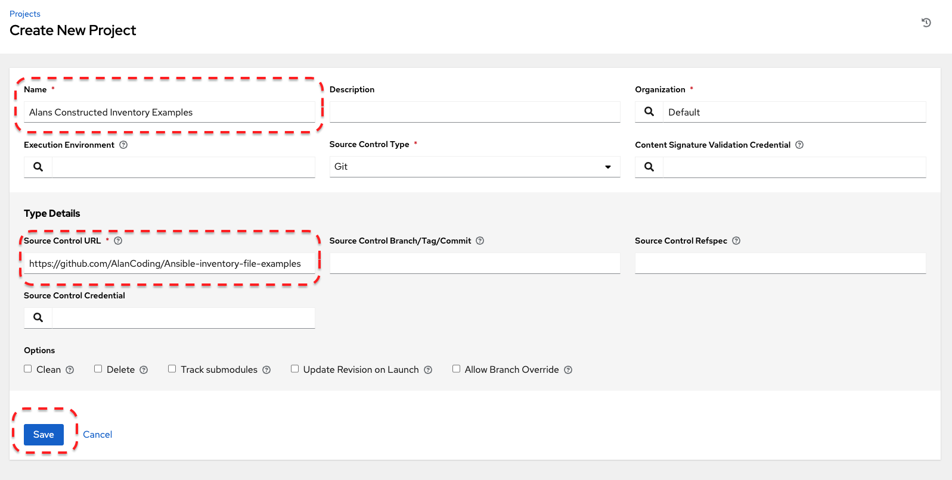Enable the Clean checkbox
Screen dimensions: 952x480
pos(28,369)
